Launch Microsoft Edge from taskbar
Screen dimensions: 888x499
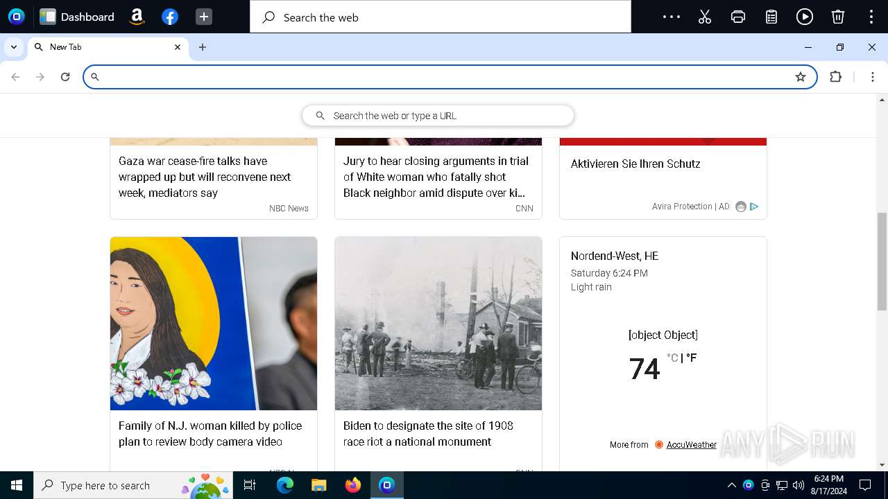[x=285, y=485]
